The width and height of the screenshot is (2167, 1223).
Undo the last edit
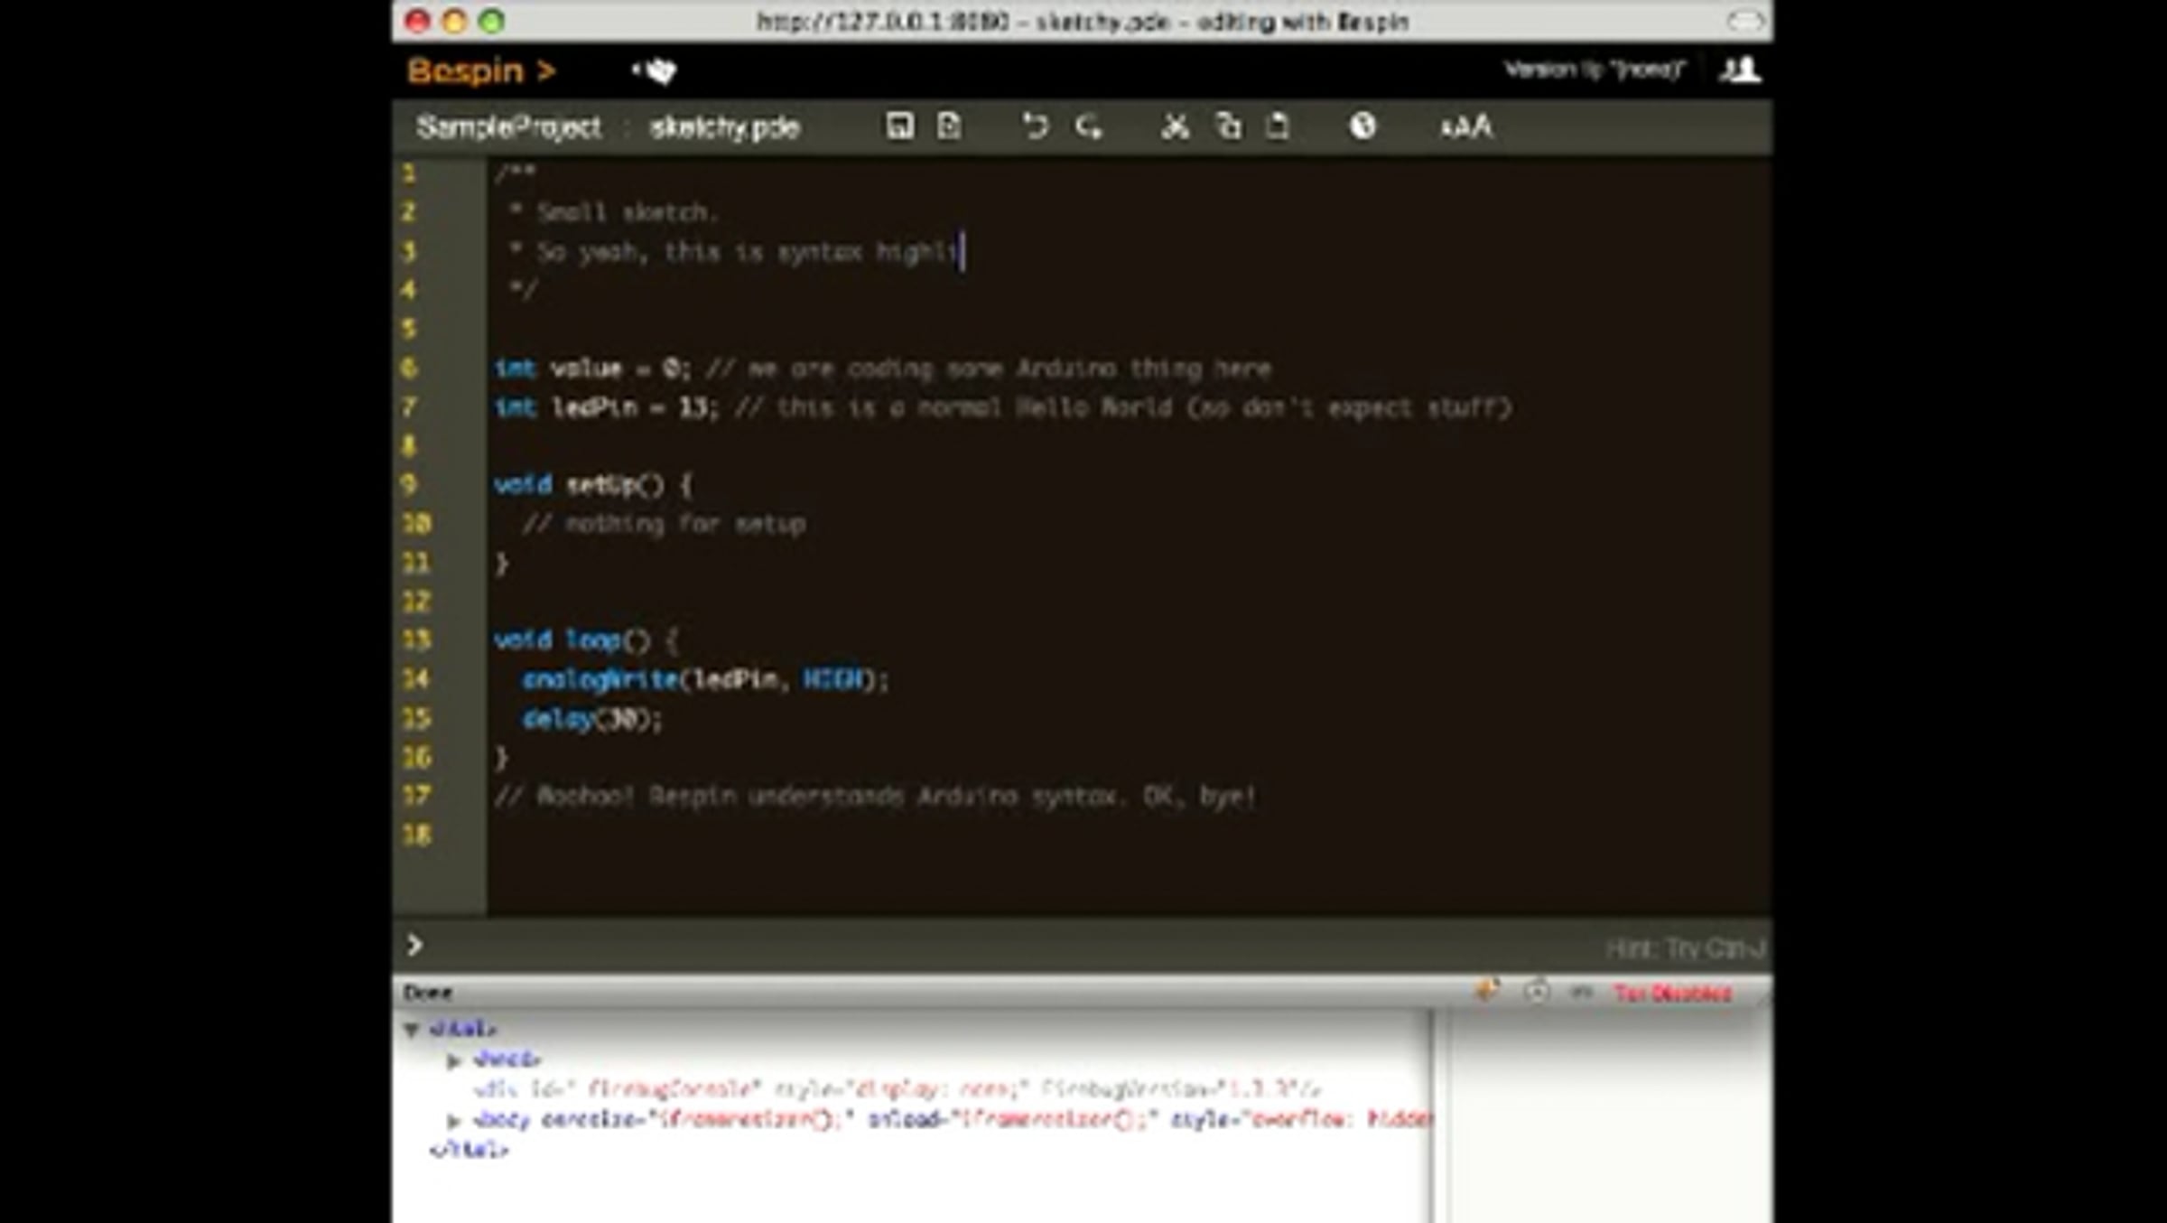click(x=1036, y=126)
